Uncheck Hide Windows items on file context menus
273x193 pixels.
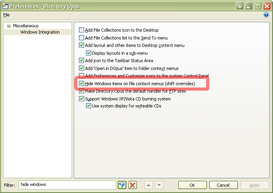click(x=81, y=84)
